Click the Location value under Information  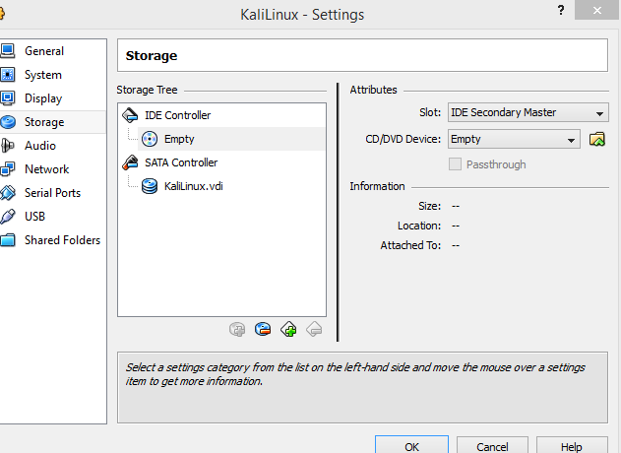pyautogui.click(x=456, y=226)
